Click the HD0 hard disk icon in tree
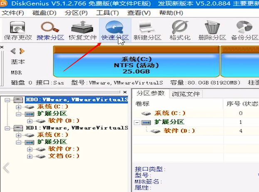Image resolution: width=259 pixels, height=192 pixels. (18, 100)
